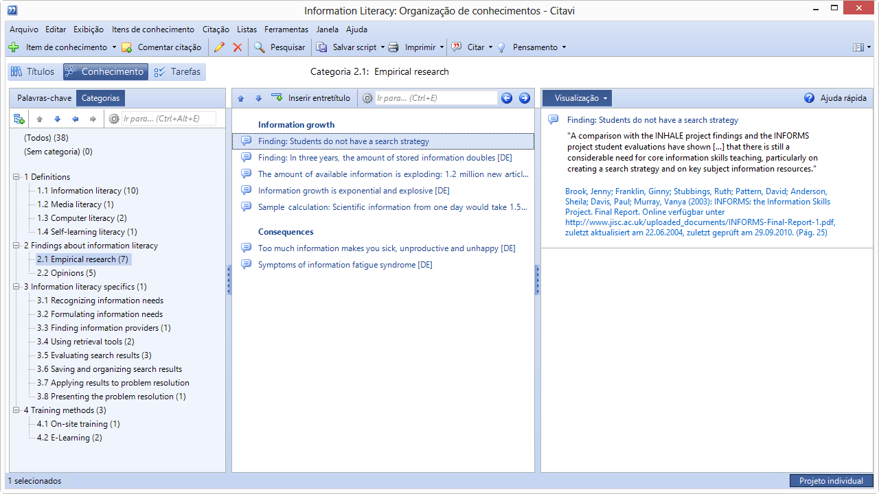Click the green plus Item de conhecimento icon
Viewport: 879px width, 494px height.
coord(13,47)
